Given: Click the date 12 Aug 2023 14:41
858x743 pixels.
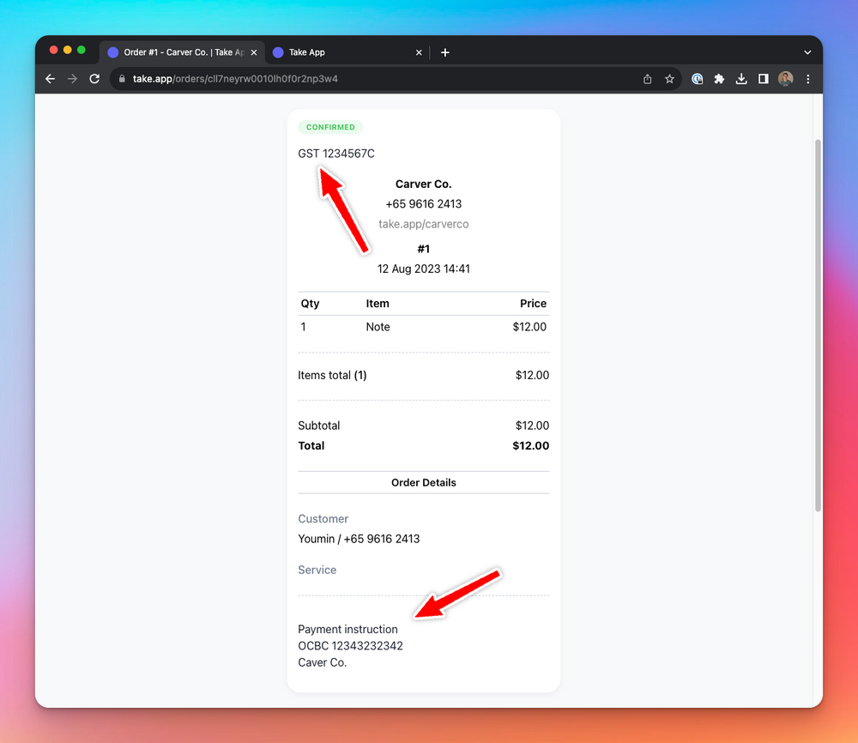Looking at the screenshot, I should pos(424,269).
